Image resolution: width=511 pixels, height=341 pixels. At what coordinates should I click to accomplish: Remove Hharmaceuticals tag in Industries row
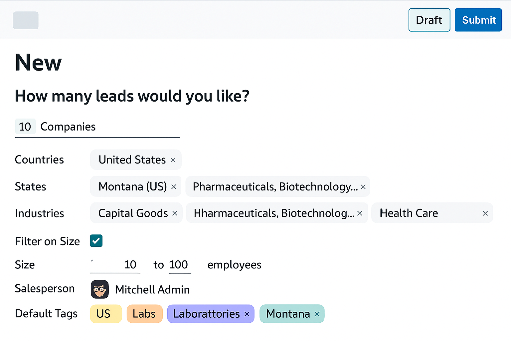(360, 213)
